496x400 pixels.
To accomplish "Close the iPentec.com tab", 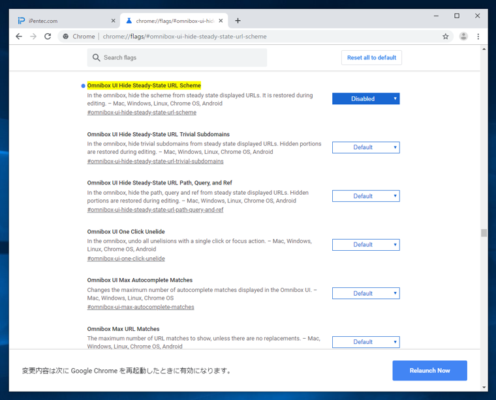I will pyautogui.click(x=114, y=20).
